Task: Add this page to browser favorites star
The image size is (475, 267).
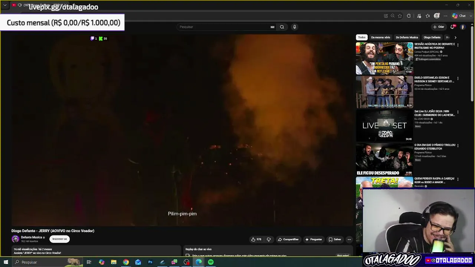Action: pyautogui.click(x=400, y=16)
